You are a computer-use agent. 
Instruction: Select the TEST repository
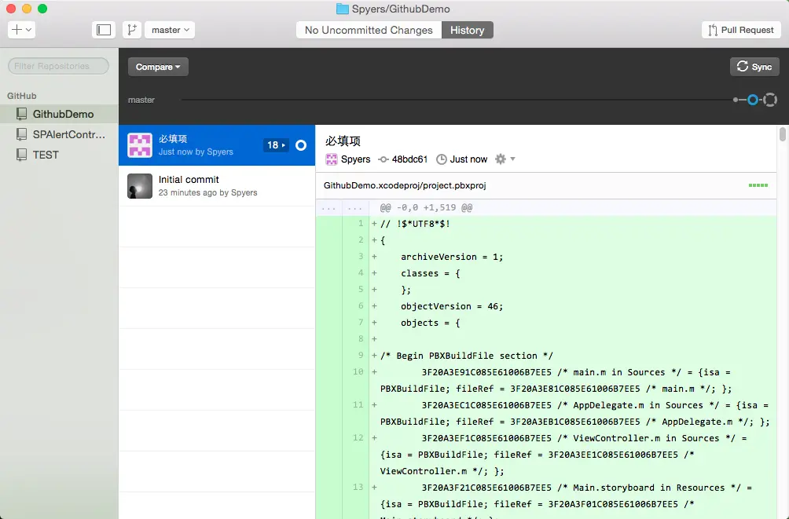tap(60, 155)
